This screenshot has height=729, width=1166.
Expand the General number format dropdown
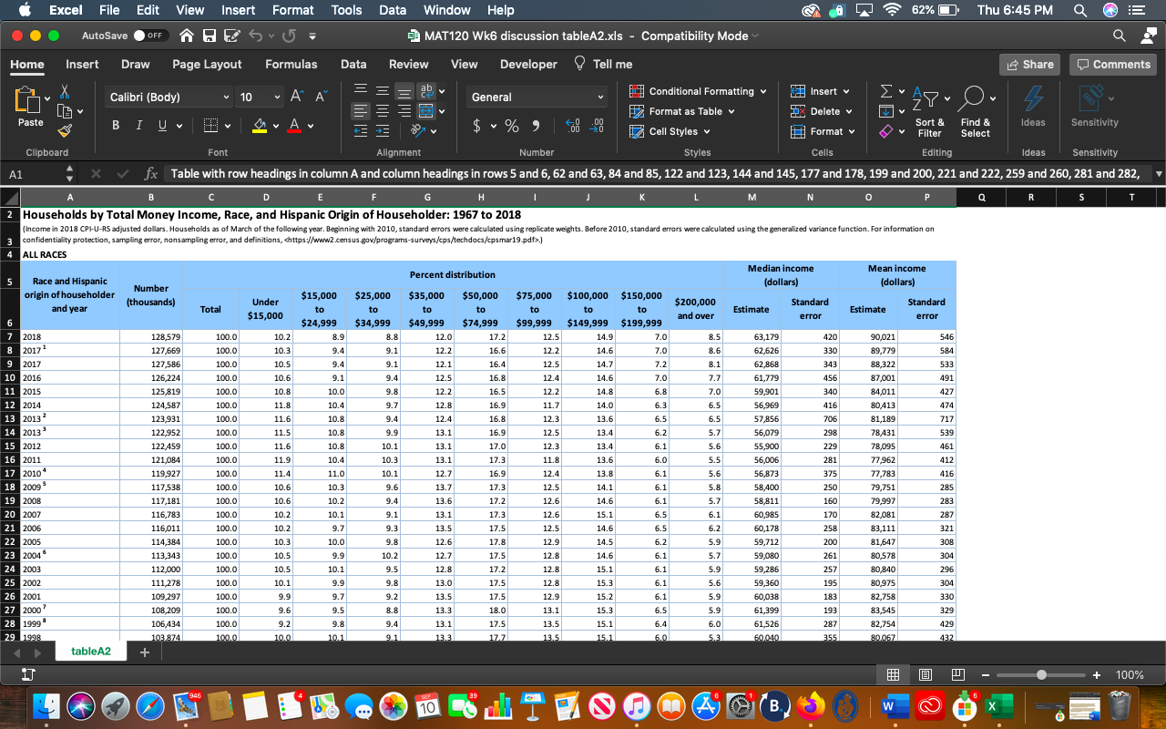(x=537, y=97)
